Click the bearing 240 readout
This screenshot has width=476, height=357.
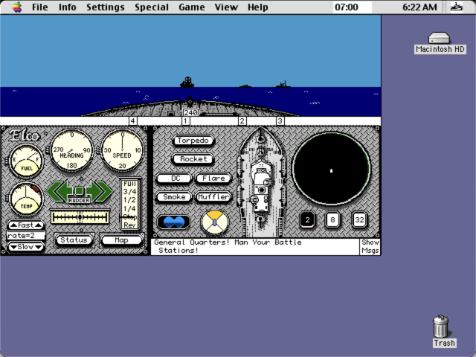(x=190, y=112)
